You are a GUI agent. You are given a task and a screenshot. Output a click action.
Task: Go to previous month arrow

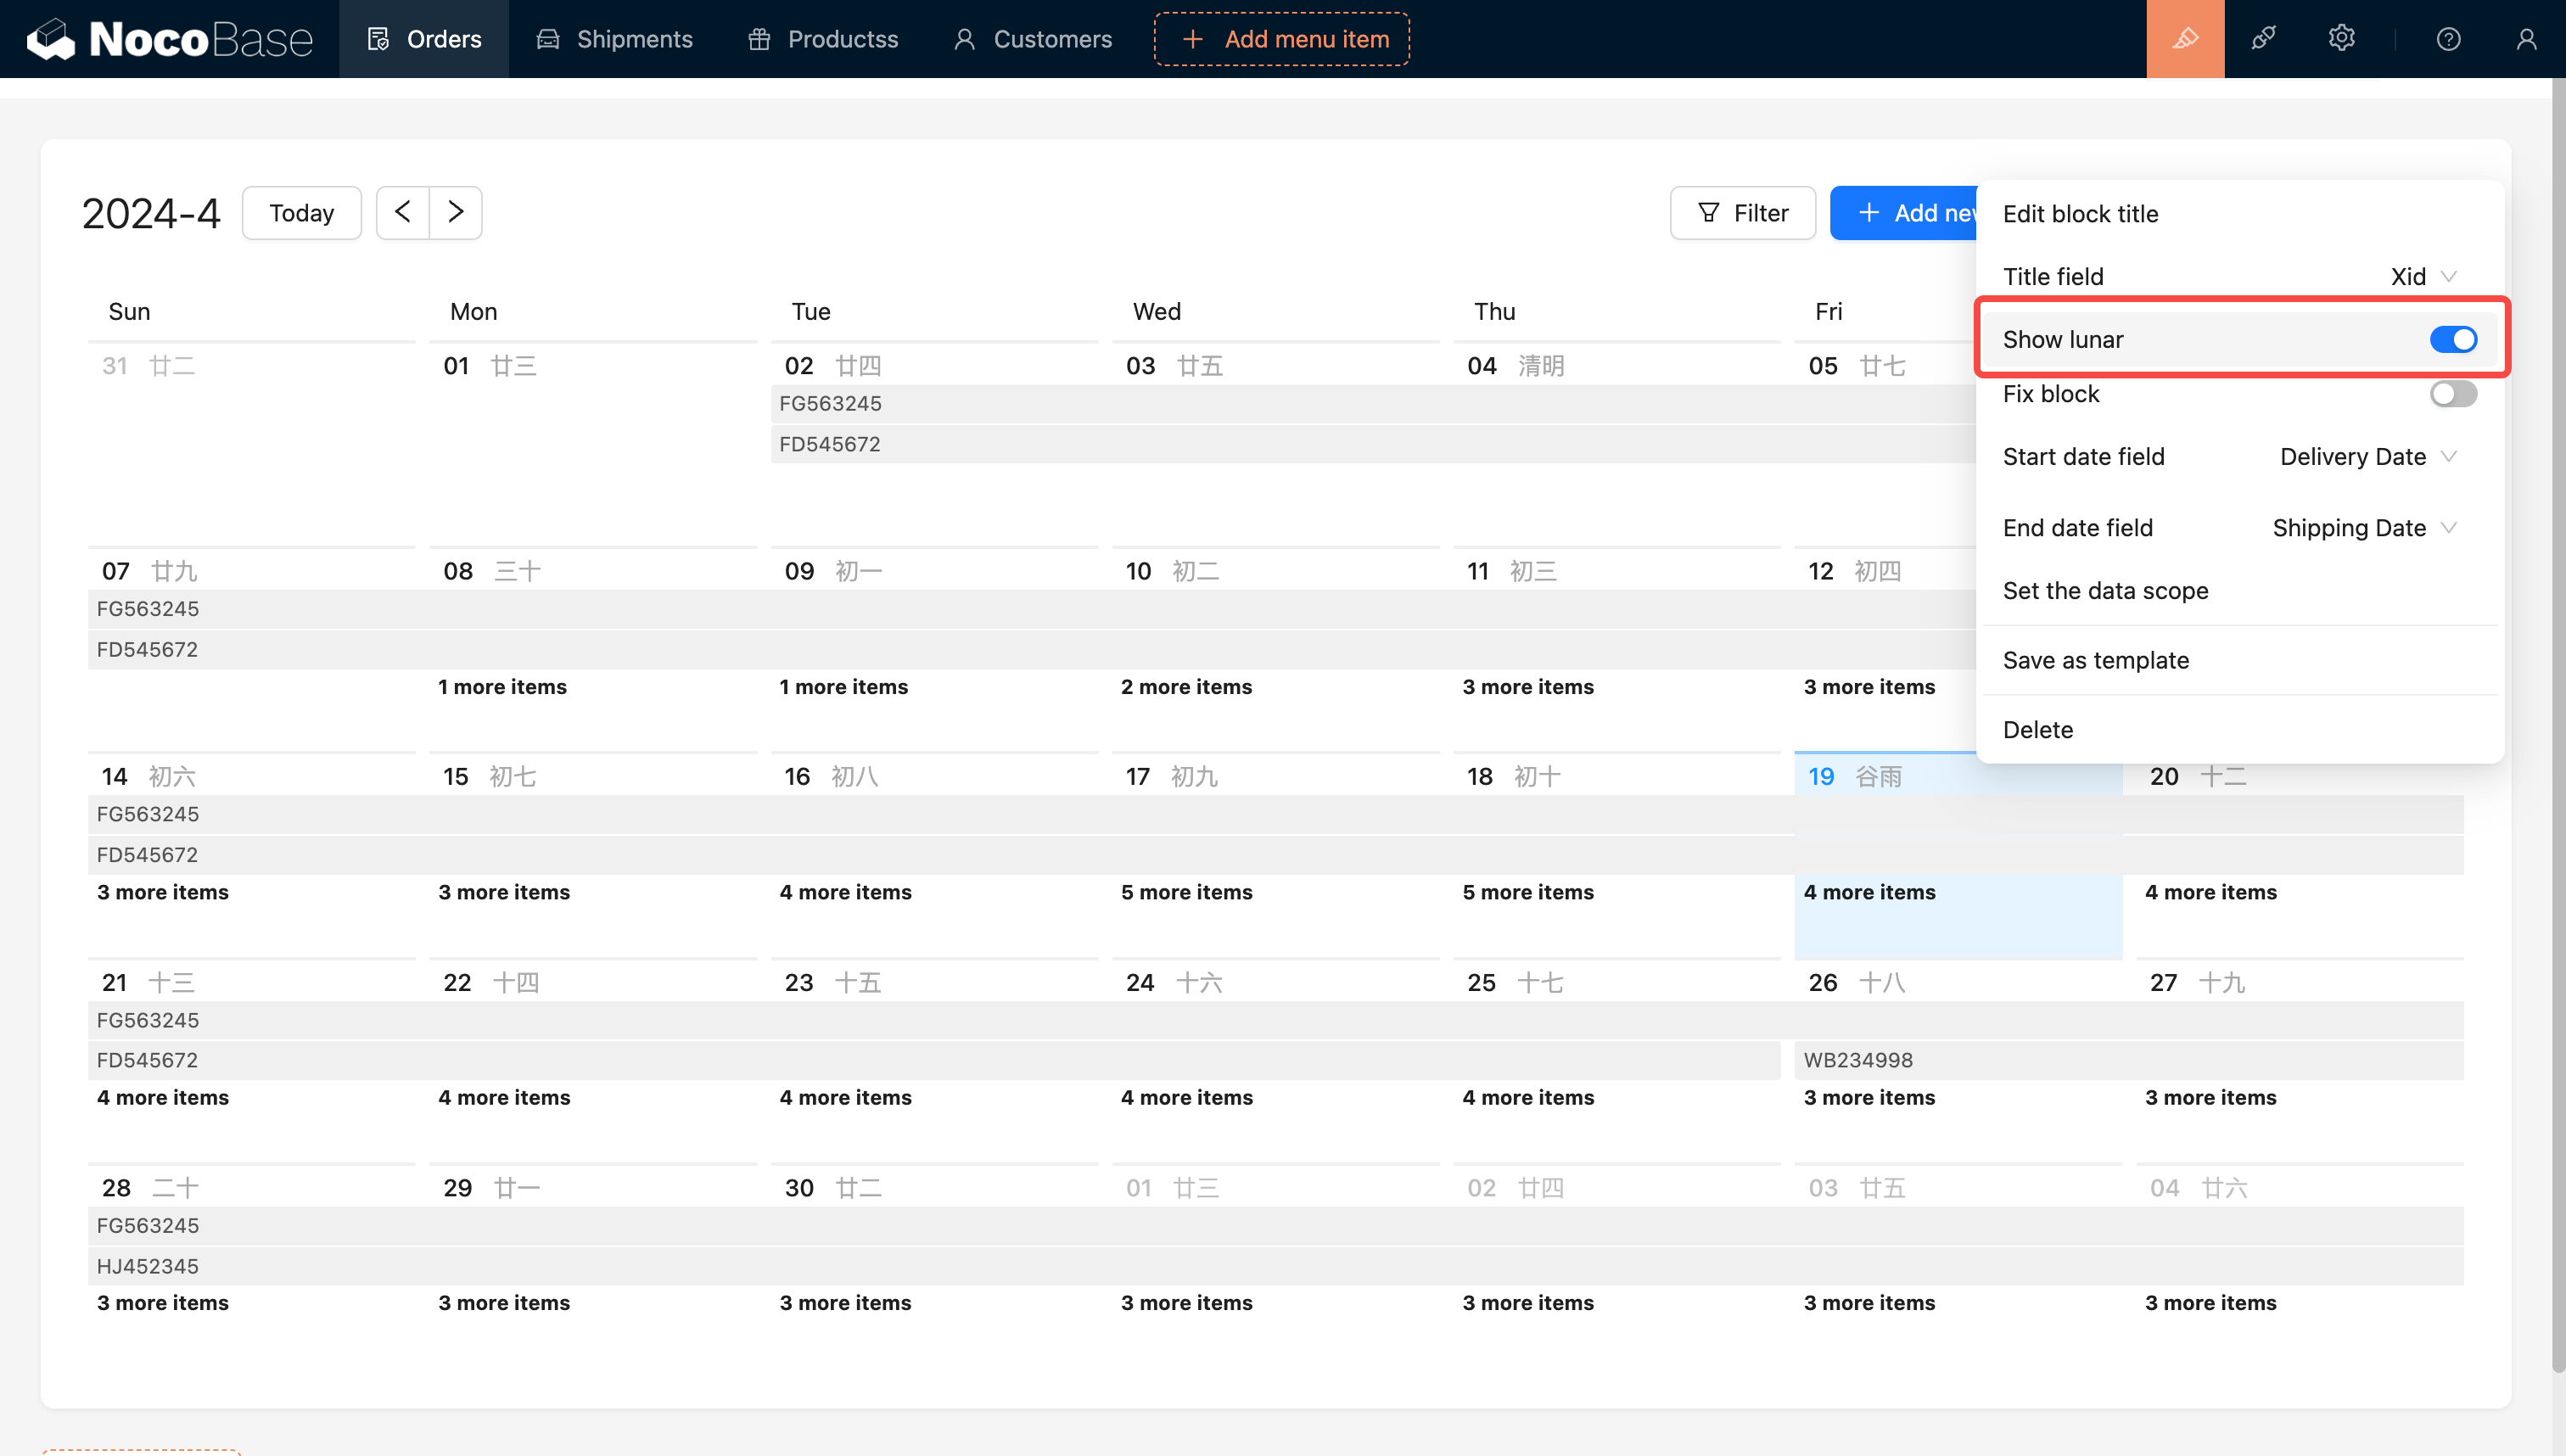tap(403, 212)
